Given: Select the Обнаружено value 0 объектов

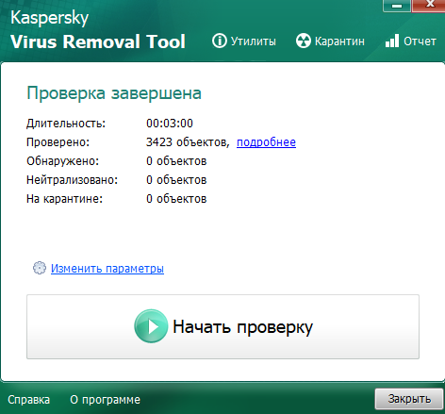Looking at the screenshot, I should coord(176,161).
